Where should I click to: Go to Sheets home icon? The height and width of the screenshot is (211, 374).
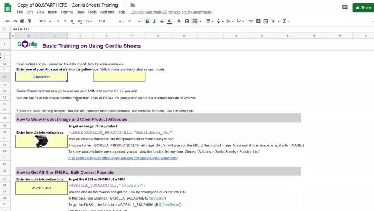8,8
